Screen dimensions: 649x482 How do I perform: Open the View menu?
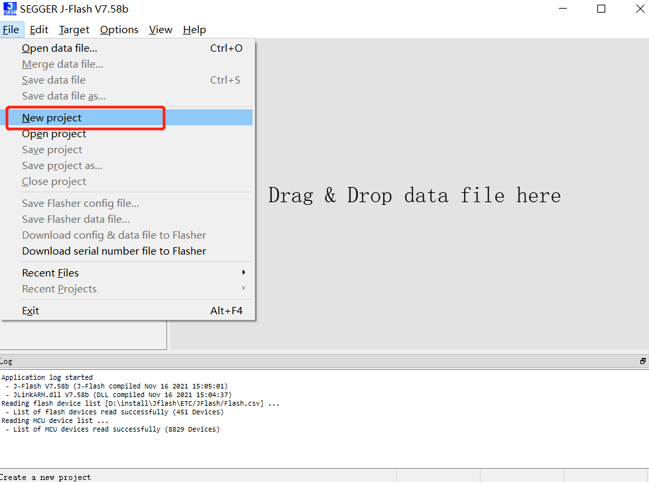point(160,30)
